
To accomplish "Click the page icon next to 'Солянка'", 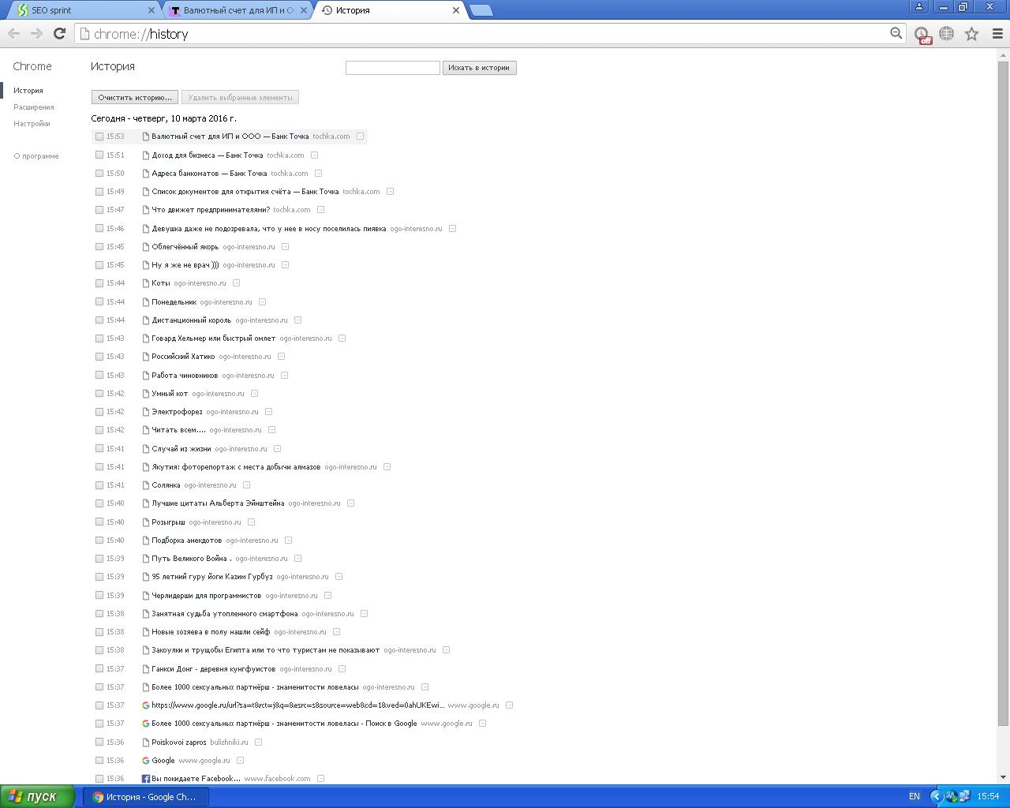I will click(145, 485).
